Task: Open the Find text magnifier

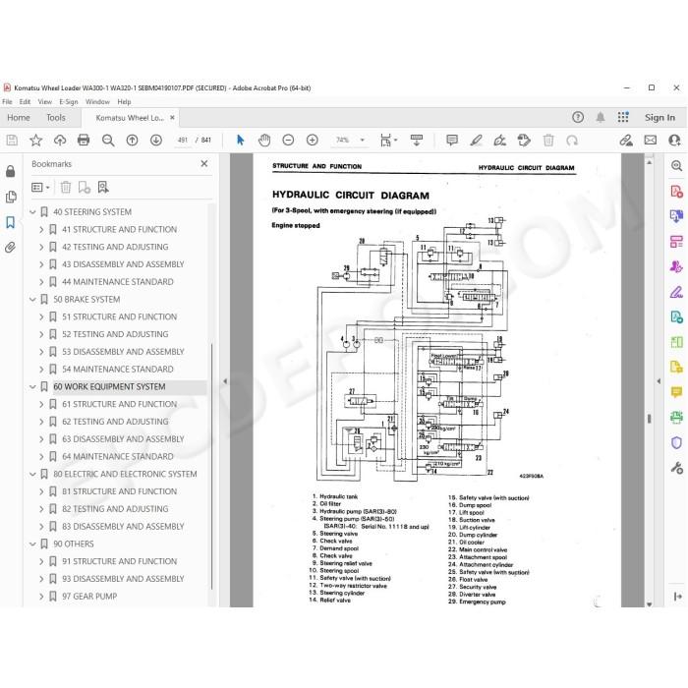Action: (108, 141)
